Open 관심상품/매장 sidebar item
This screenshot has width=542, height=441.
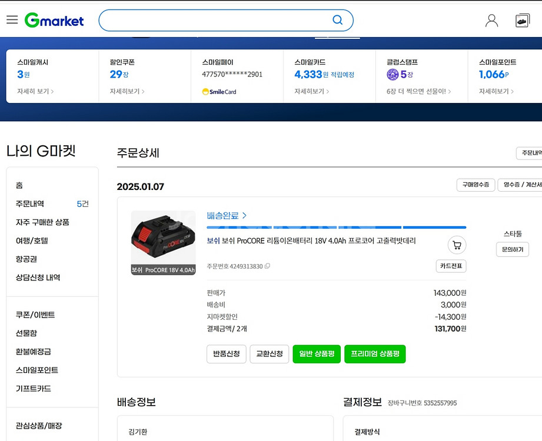tap(39, 426)
